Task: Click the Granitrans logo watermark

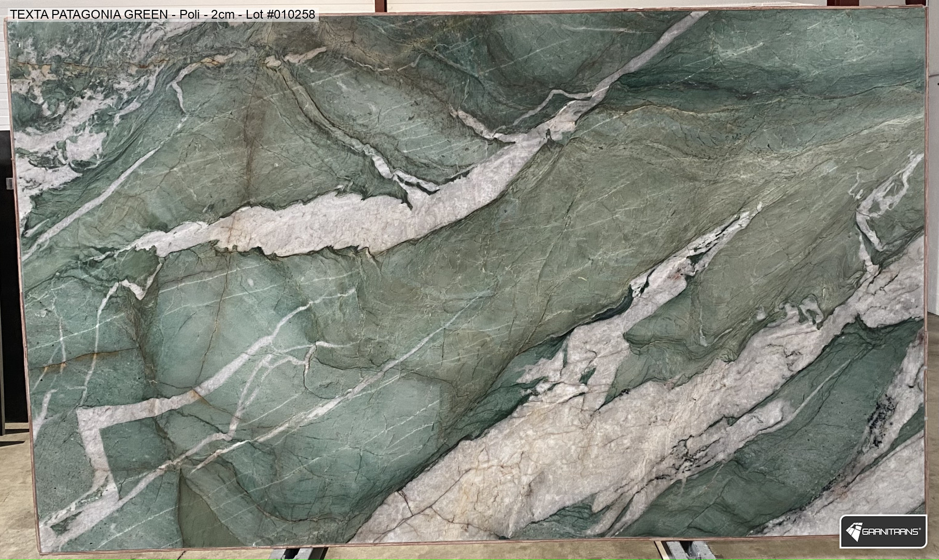Action: (883, 531)
